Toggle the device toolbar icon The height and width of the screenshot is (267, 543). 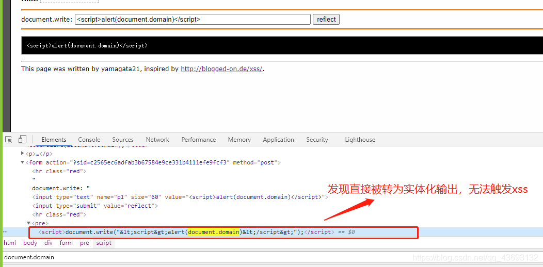pyautogui.click(x=22, y=139)
